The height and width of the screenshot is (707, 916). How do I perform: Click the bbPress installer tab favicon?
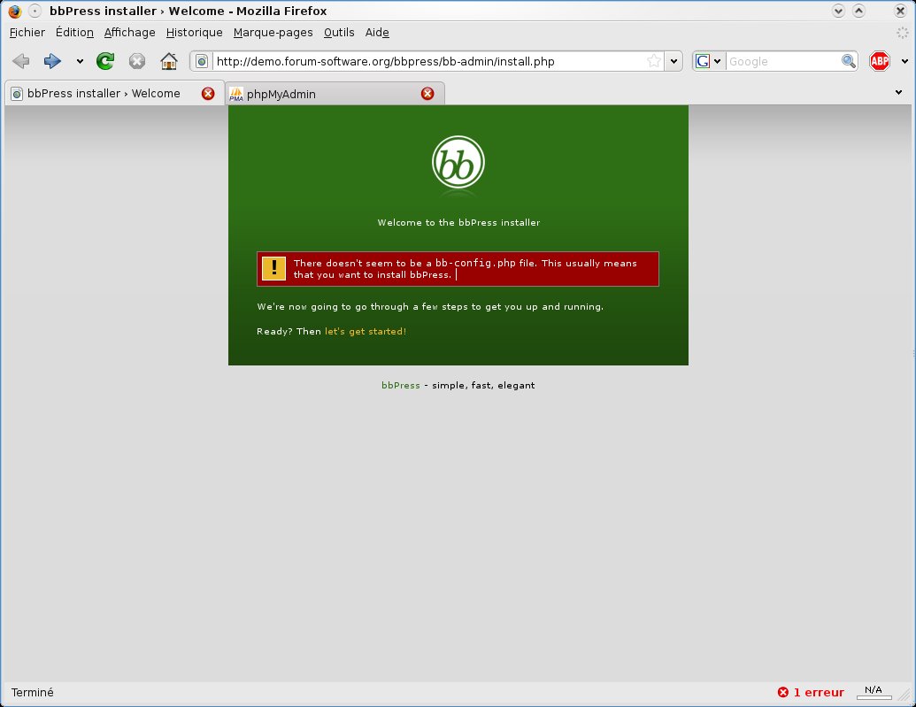tap(17, 94)
